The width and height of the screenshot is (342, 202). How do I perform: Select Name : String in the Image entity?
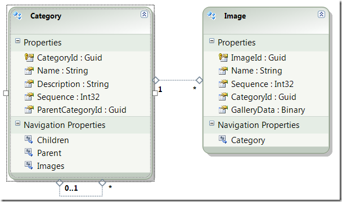pyautogui.click(x=256, y=71)
